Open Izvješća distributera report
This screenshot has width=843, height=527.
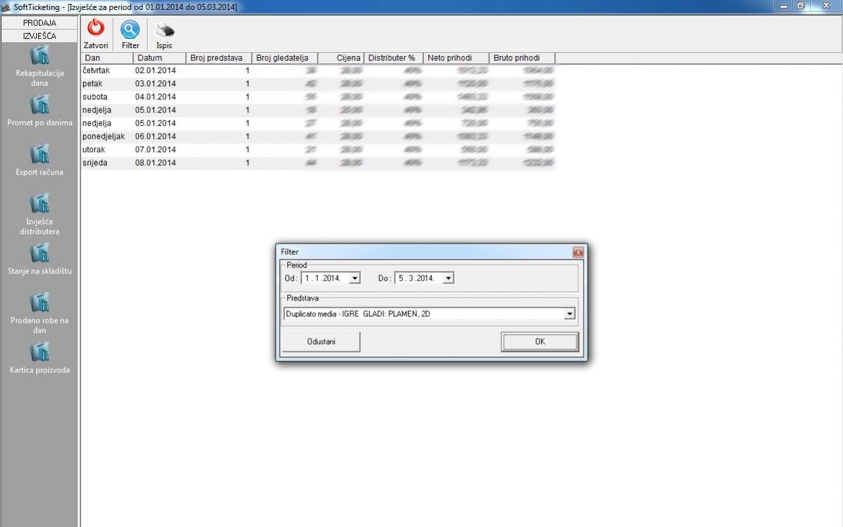click(x=40, y=204)
